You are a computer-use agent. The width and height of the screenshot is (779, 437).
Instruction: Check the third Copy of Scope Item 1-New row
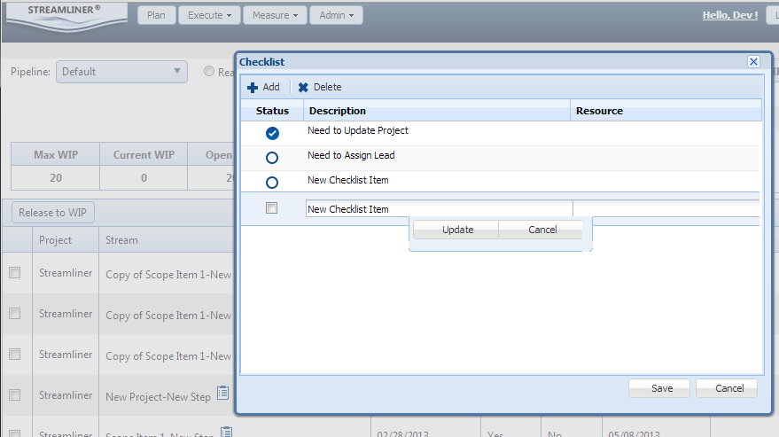click(15, 354)
